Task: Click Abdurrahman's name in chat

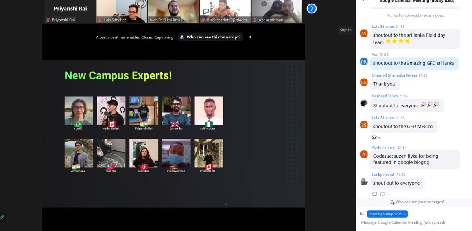Action: 384,148
